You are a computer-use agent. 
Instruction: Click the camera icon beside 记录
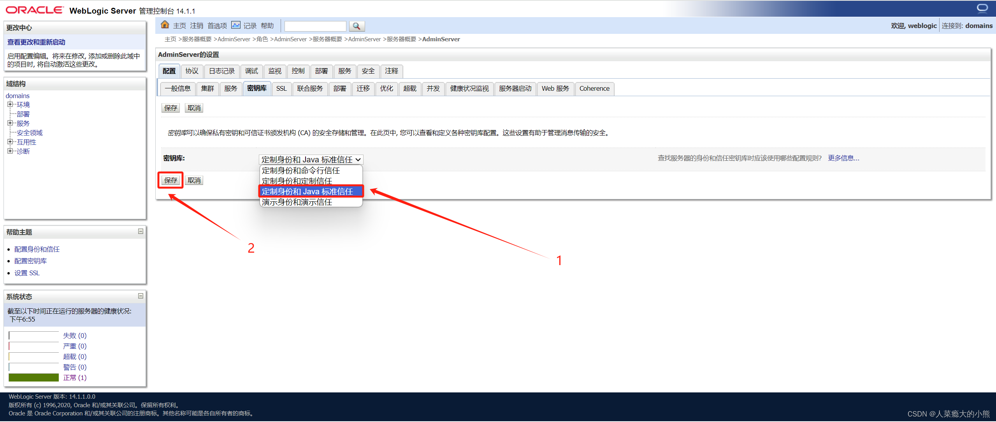(236, 25)
